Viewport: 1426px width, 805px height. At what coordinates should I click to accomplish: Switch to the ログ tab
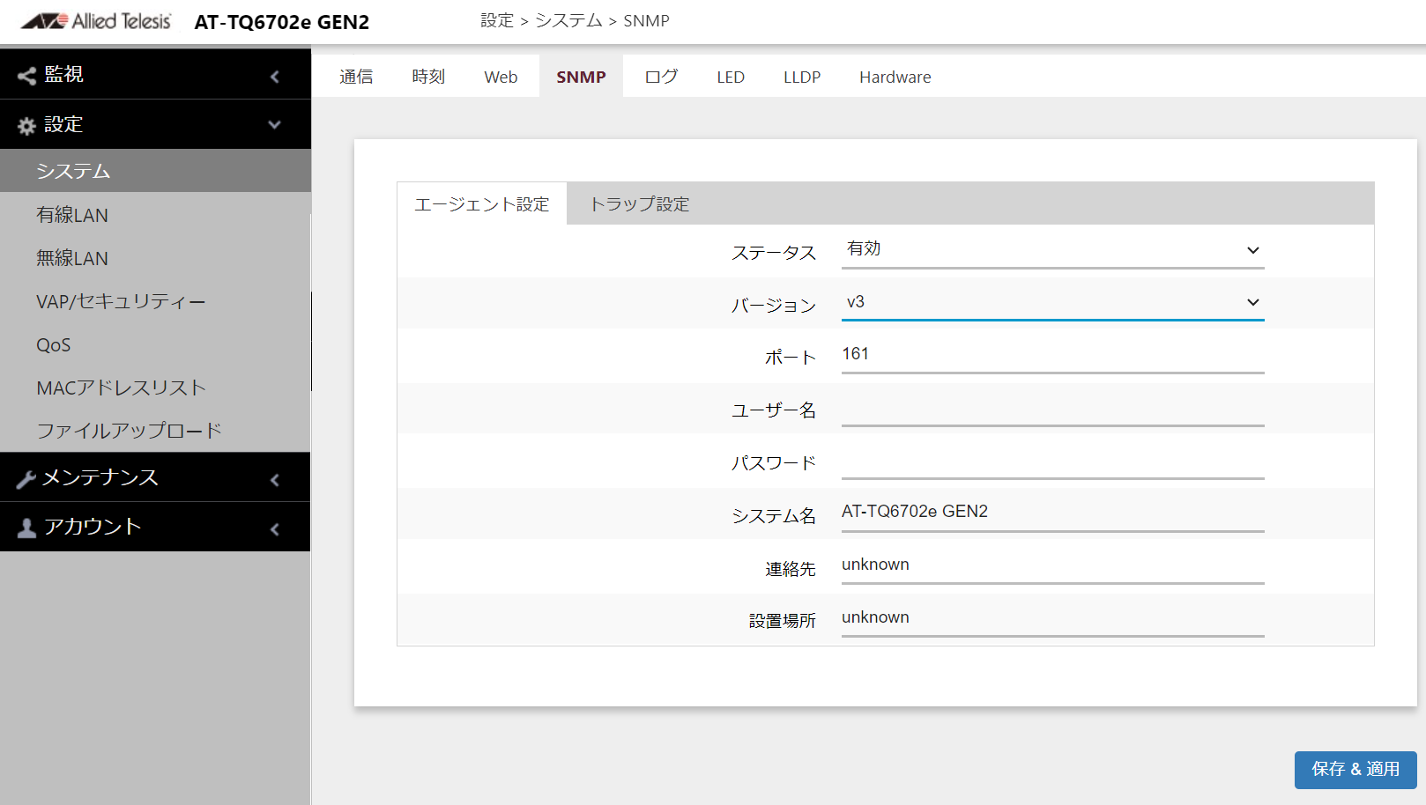pyautogui.click(x=661, y=77)
